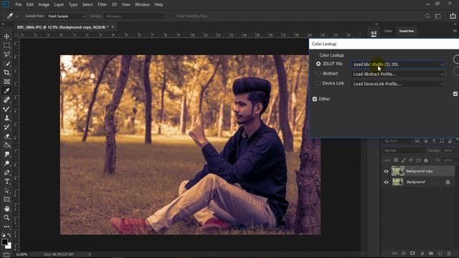Screen dimensions: 459x258
Task: Select the Abstract radio button
Action: click(318, 74)
